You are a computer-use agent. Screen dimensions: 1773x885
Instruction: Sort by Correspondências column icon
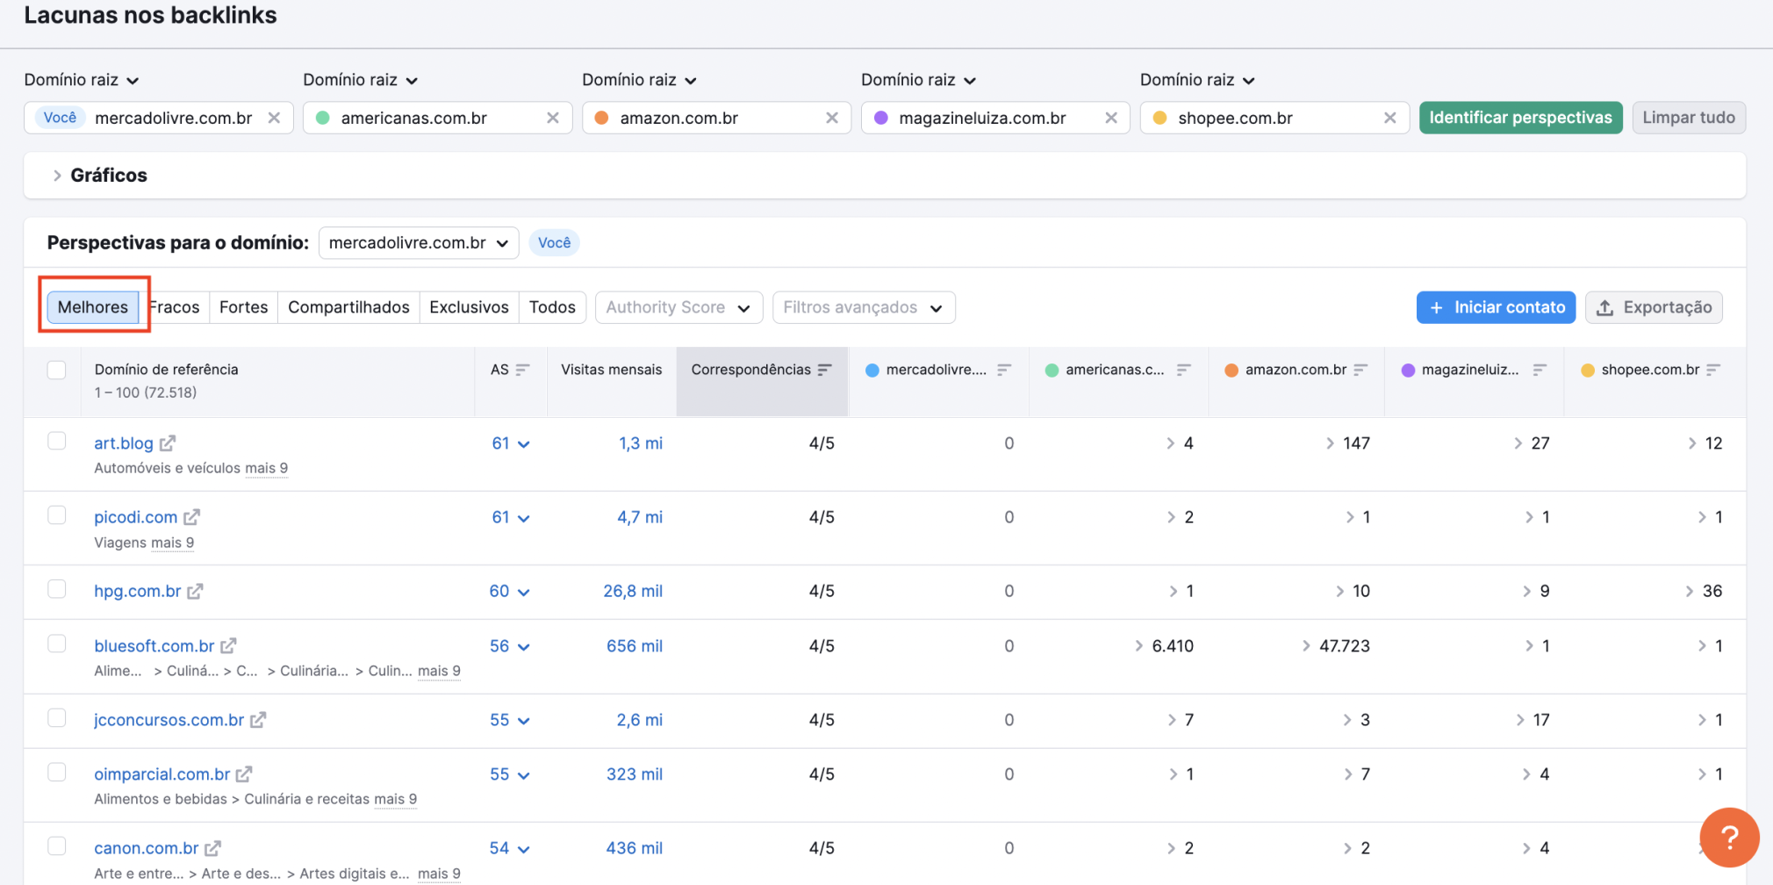[x=824, y=370]
